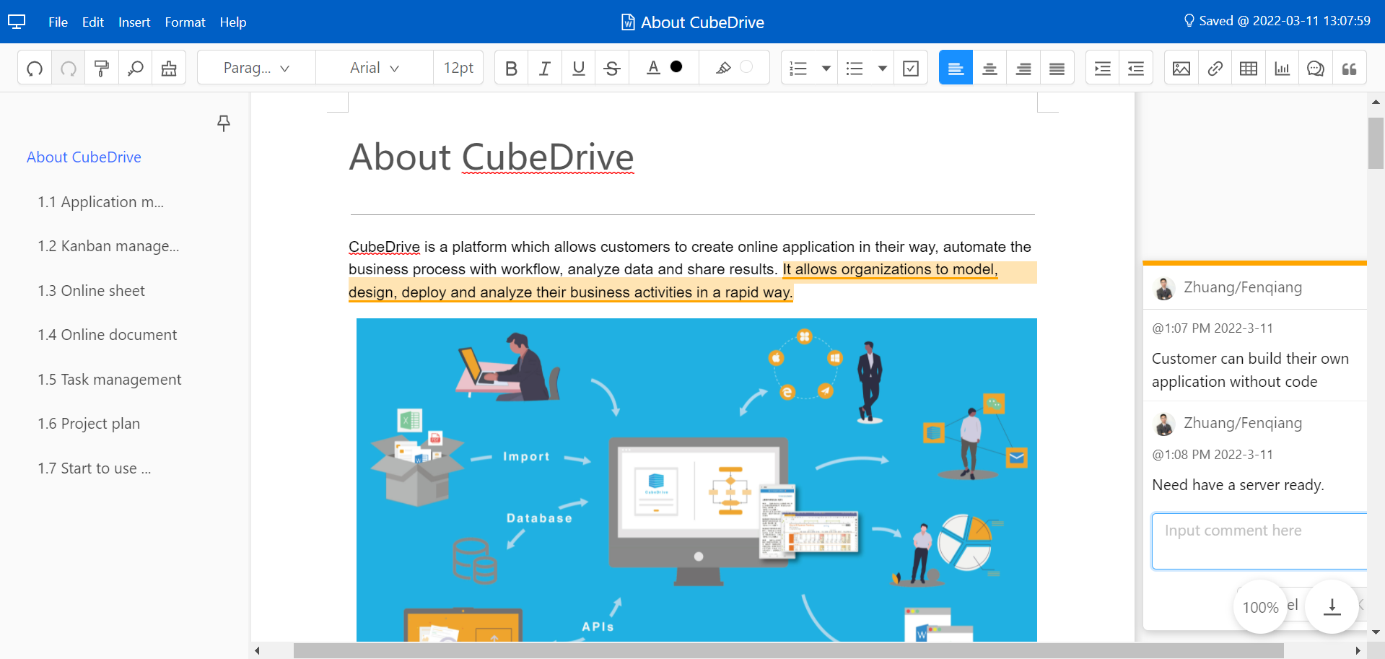1385x659 pixels.
Task: Click the vertical scrollbar thumb
Action: click(1376, 143)
